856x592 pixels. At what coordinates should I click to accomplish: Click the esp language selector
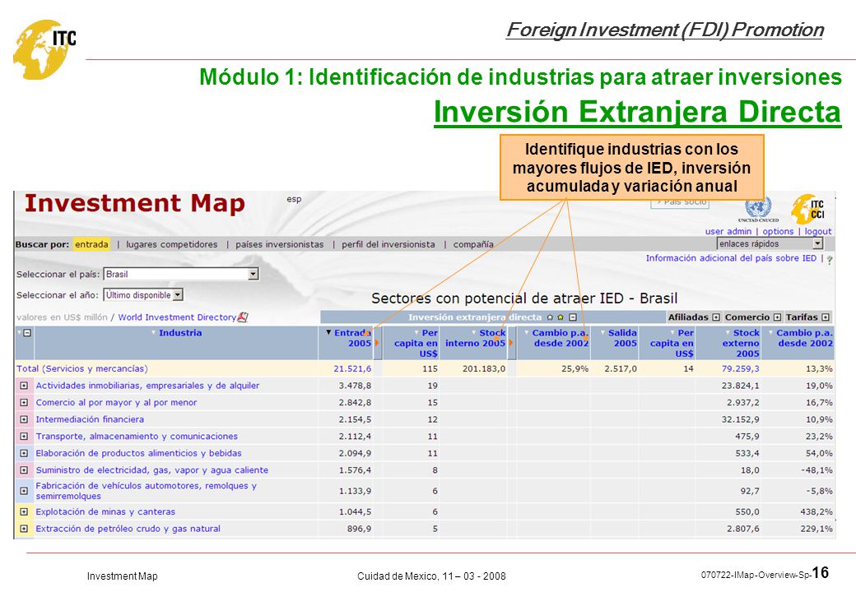tap(294, 199)
